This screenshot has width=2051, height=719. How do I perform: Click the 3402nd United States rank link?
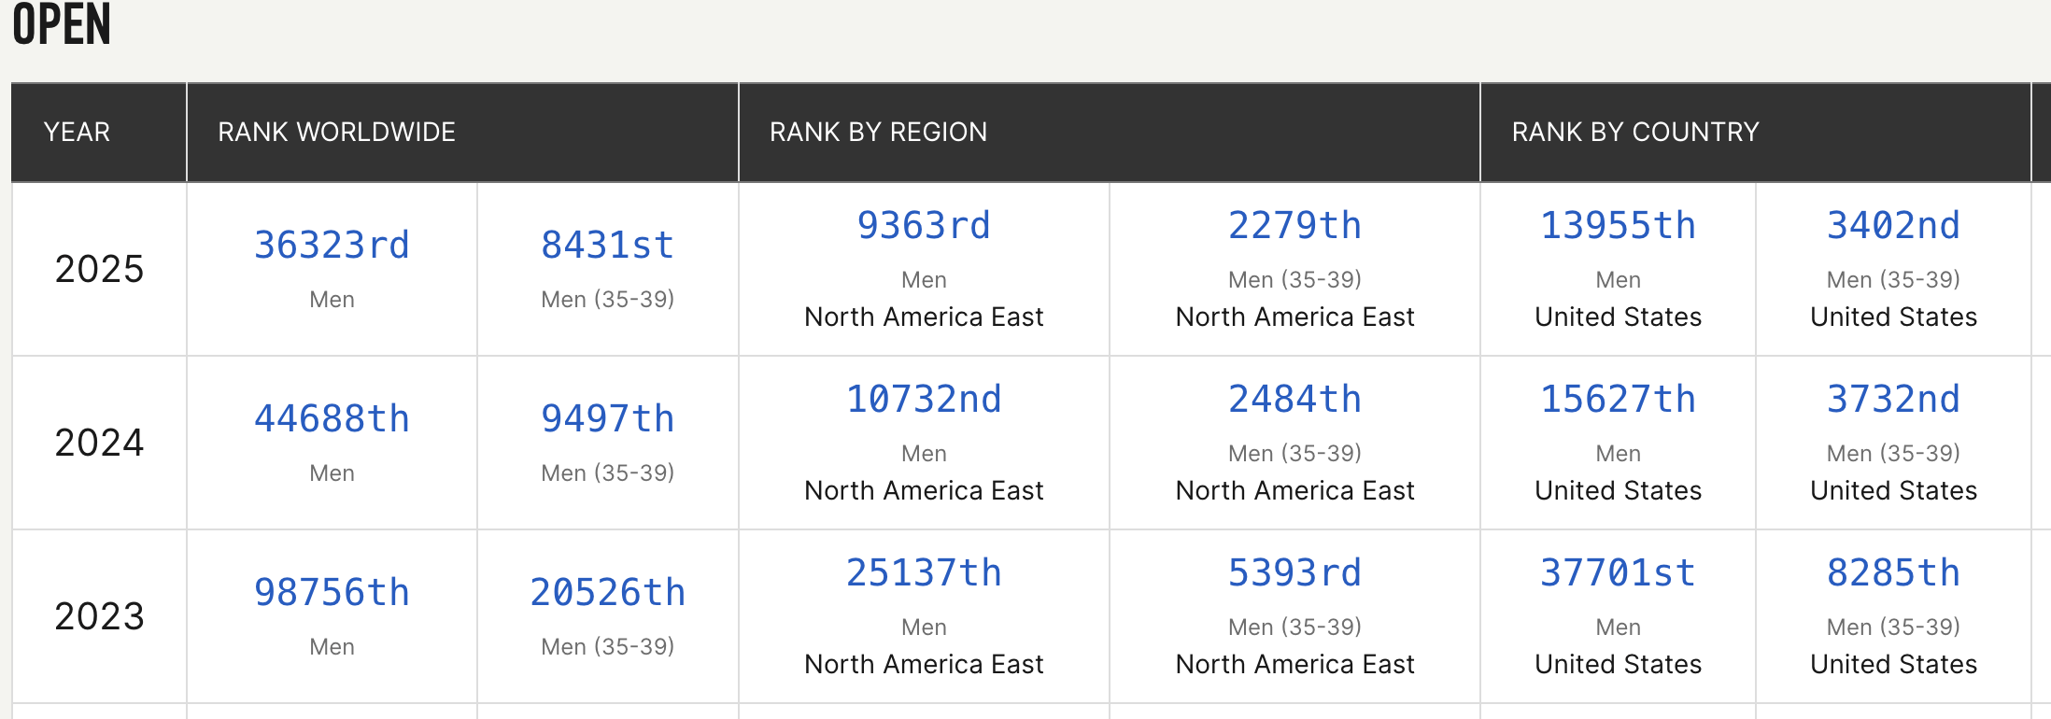pos(1893,226)
